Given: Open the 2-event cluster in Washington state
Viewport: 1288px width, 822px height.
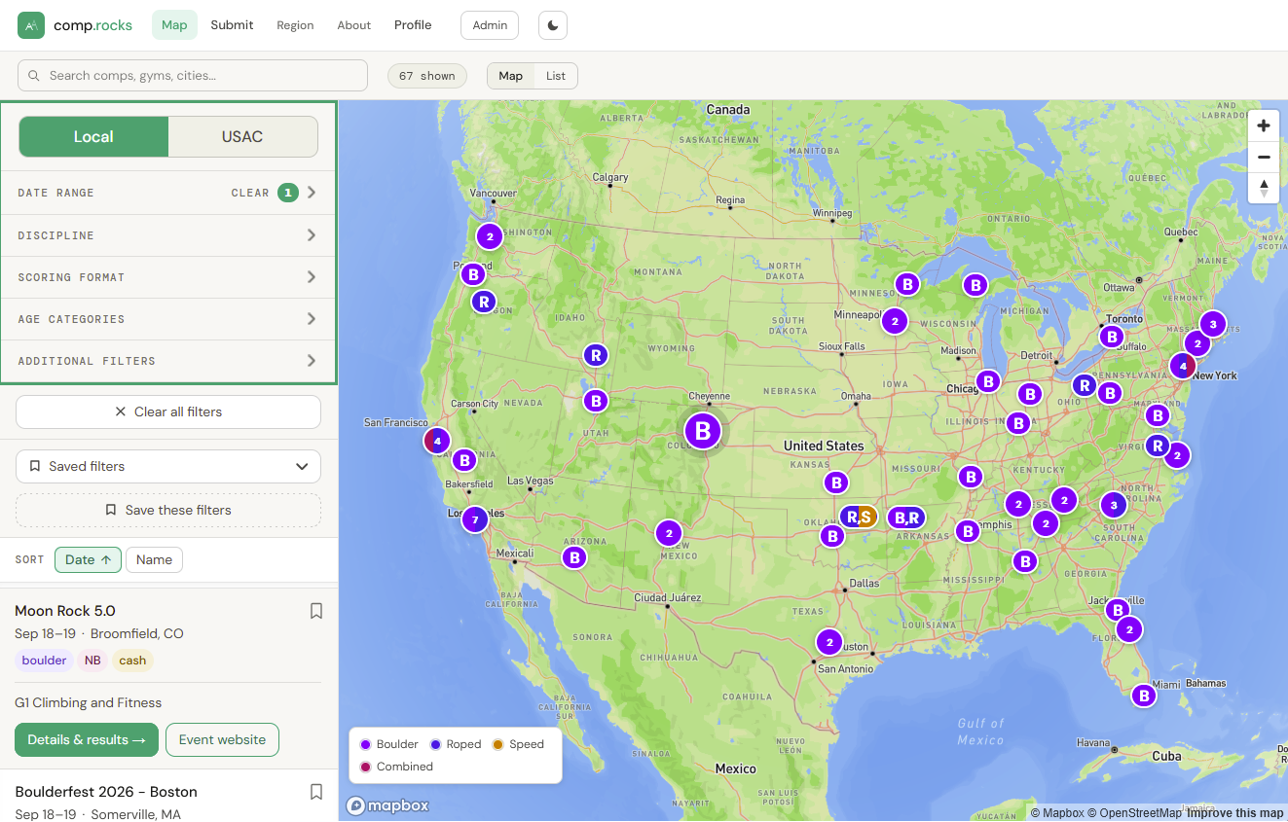Looking at the screenshot, I should click(490, 235).
